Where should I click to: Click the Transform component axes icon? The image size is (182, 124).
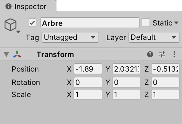pyautogui.click(x=17, y=54)
